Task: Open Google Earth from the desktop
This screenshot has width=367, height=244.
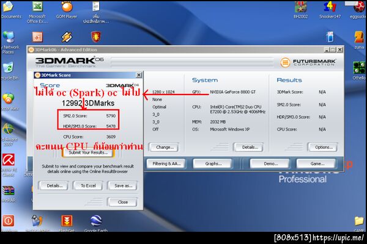Action: [96, 224]
